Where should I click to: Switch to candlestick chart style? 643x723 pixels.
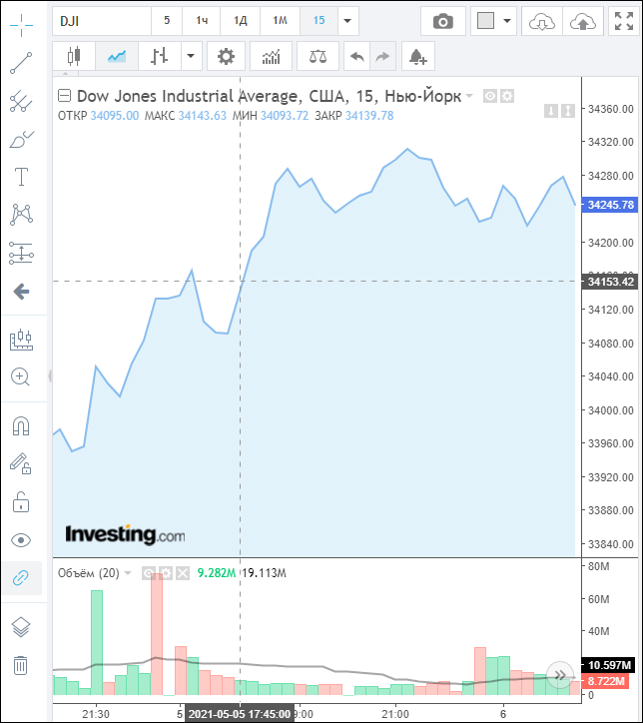coord(74,56)
